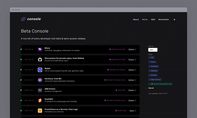Image resolution: width=197 pixels, height=118 pixels.
Task: Open the Q&A nav item
Action: (x=153, y=20)
